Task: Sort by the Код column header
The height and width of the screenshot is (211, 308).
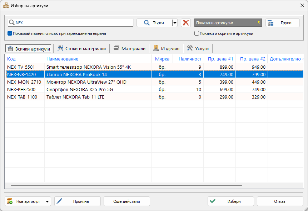Action: 25,59
